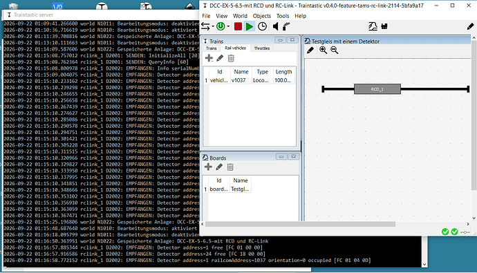477x273 pixels.
Task: Select the 'Loco...' type cell
Action: (x=262, y=80)
